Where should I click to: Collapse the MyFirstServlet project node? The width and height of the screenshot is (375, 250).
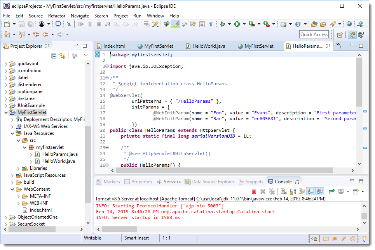[x=6, y=112]
